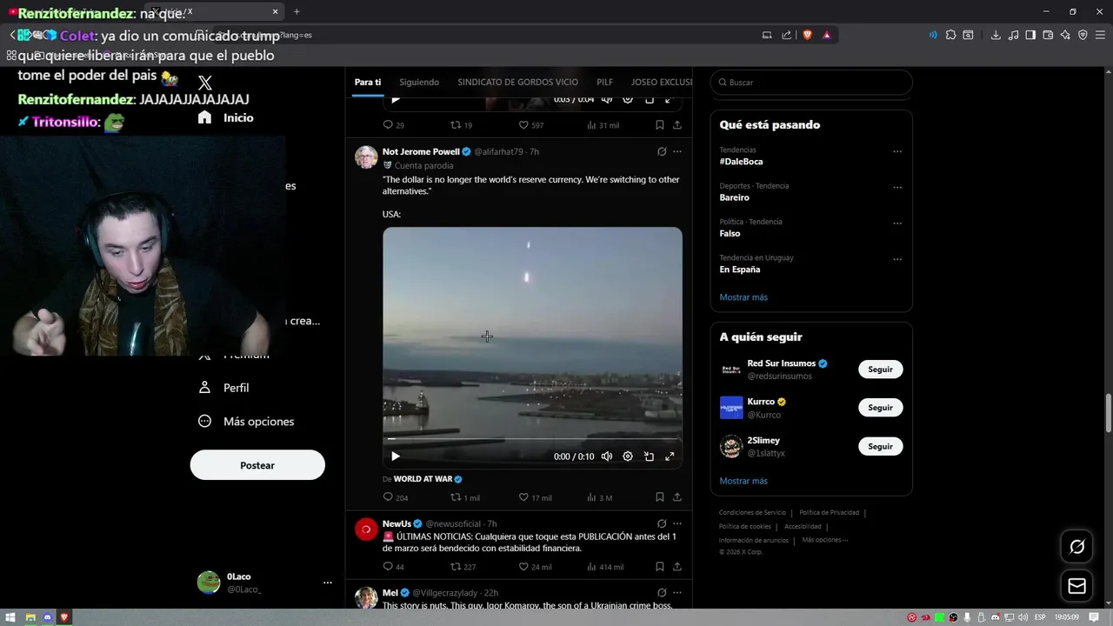Share the NewUs post

[677, 566]
